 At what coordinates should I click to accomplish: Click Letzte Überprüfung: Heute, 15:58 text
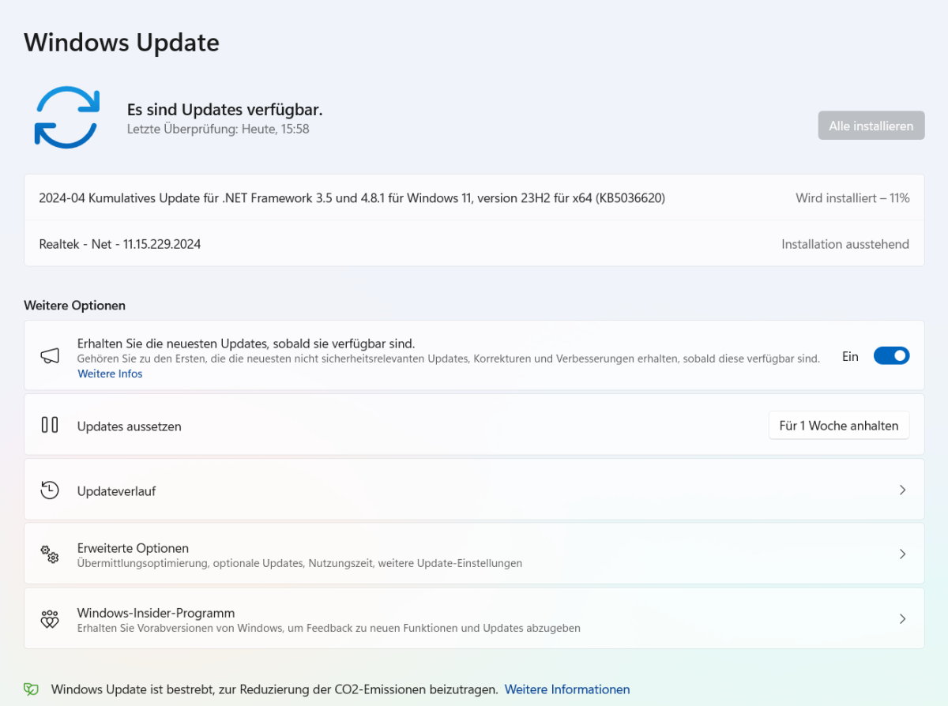pyautogui.click(x=218, y=129)
